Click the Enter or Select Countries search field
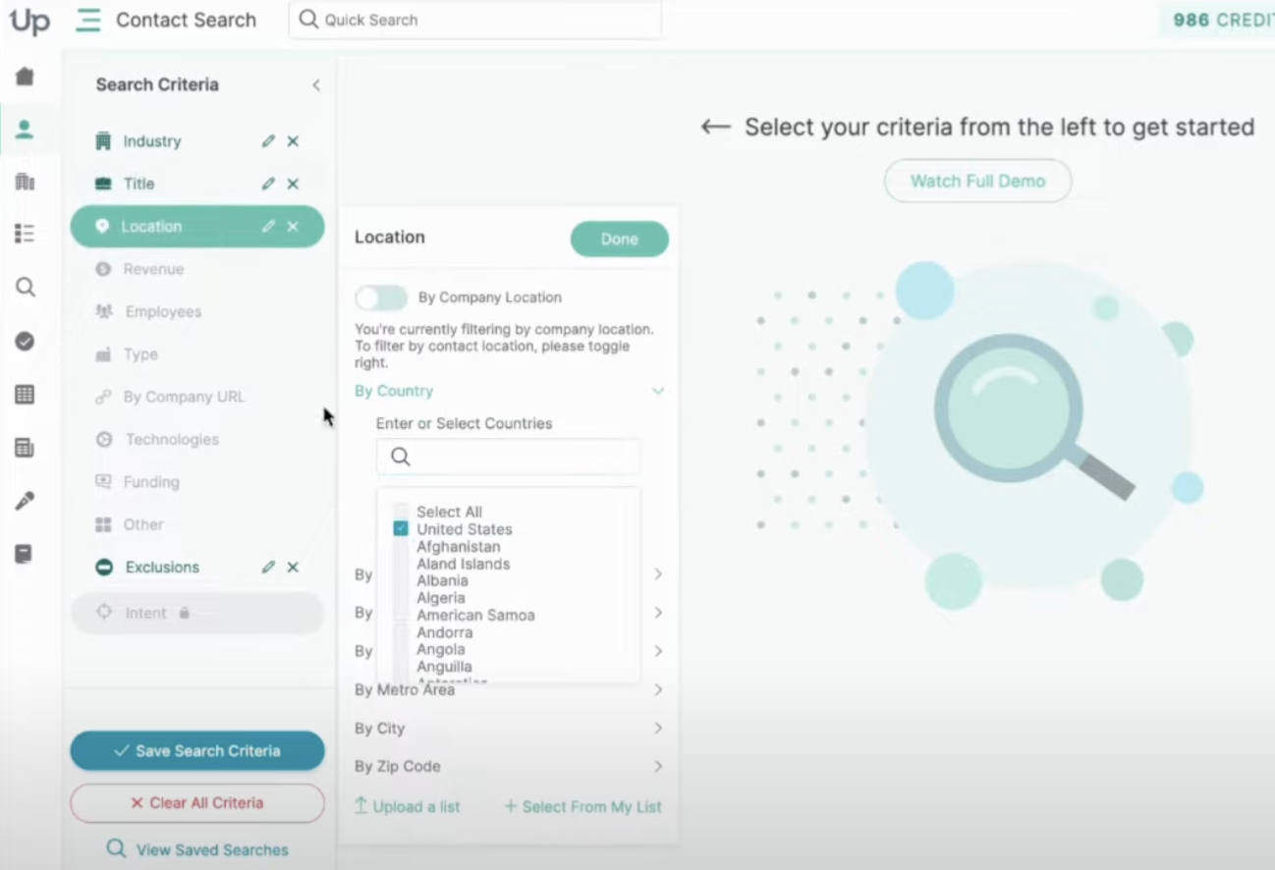This screenshot has width=1275, height=870. [x=509, y=457]
